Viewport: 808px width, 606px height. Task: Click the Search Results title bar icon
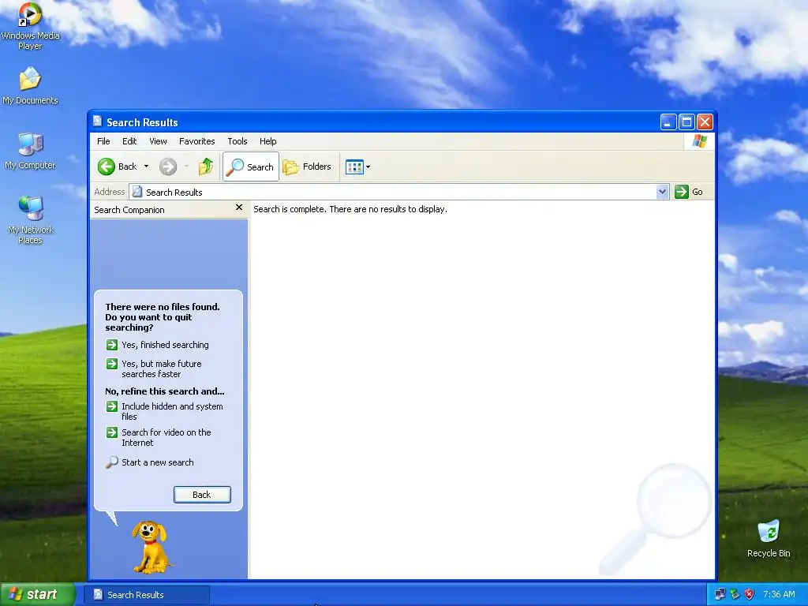tap(97, 122)
